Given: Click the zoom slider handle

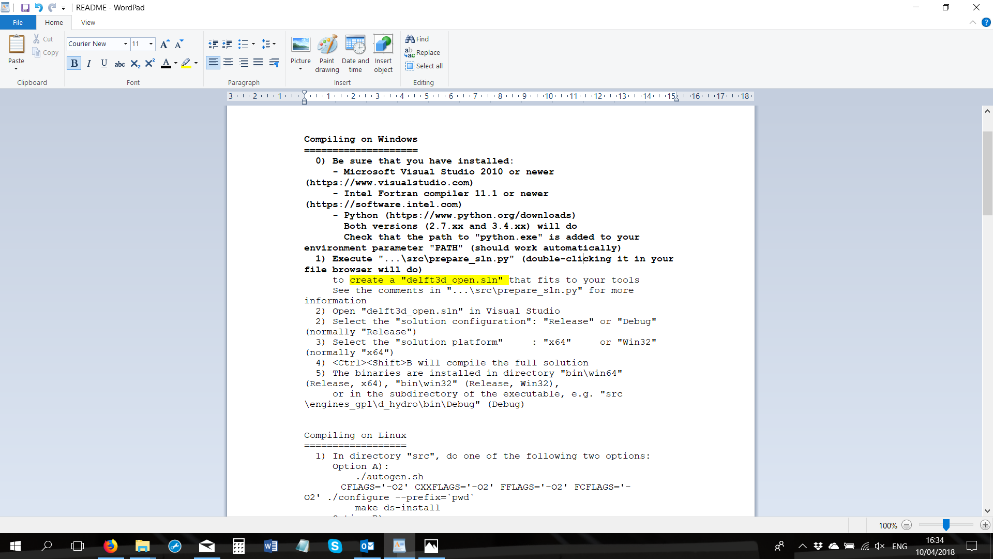Looking at the screenshot, I should coord(945,525).
